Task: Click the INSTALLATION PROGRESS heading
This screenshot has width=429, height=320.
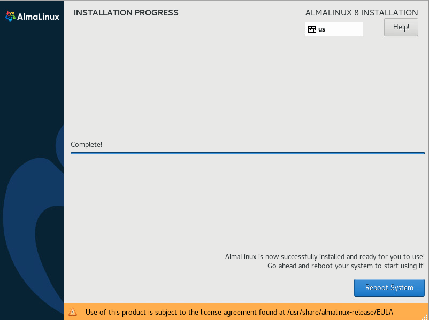Action: click(126, 13)
